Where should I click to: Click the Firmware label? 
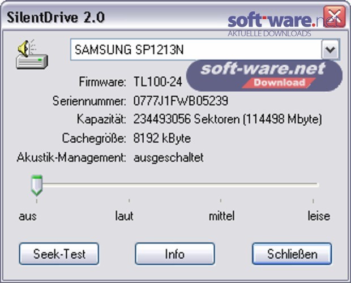click(x=102, y=82)
